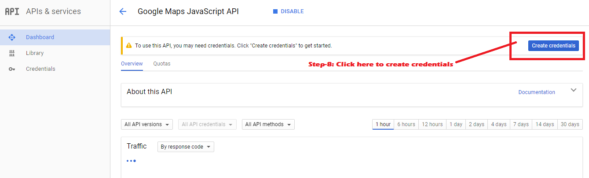The width and height of the screenshot is (589, 178).
Task: Select the 30 days time range
Action: 571,124
